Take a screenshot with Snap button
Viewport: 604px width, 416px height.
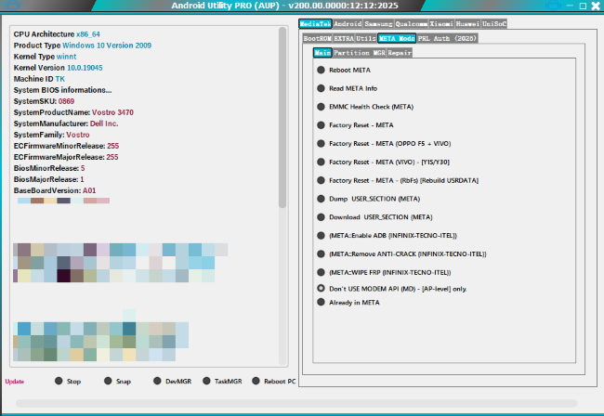[117, 381]
